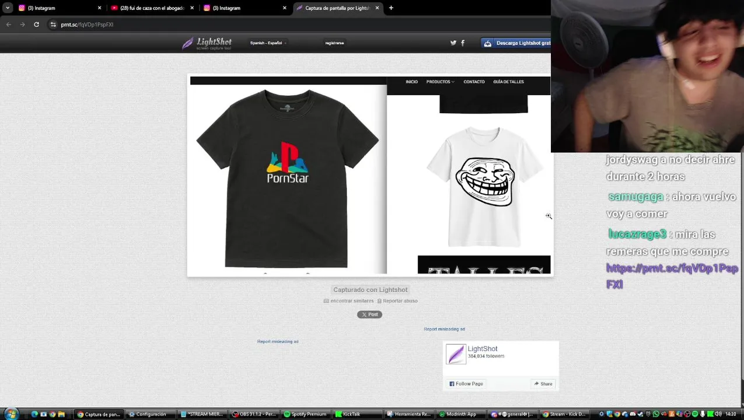The height and width of the screenshot is (420, 744).
Task: Click right Report misleading ad link
Action: [444, 329]
